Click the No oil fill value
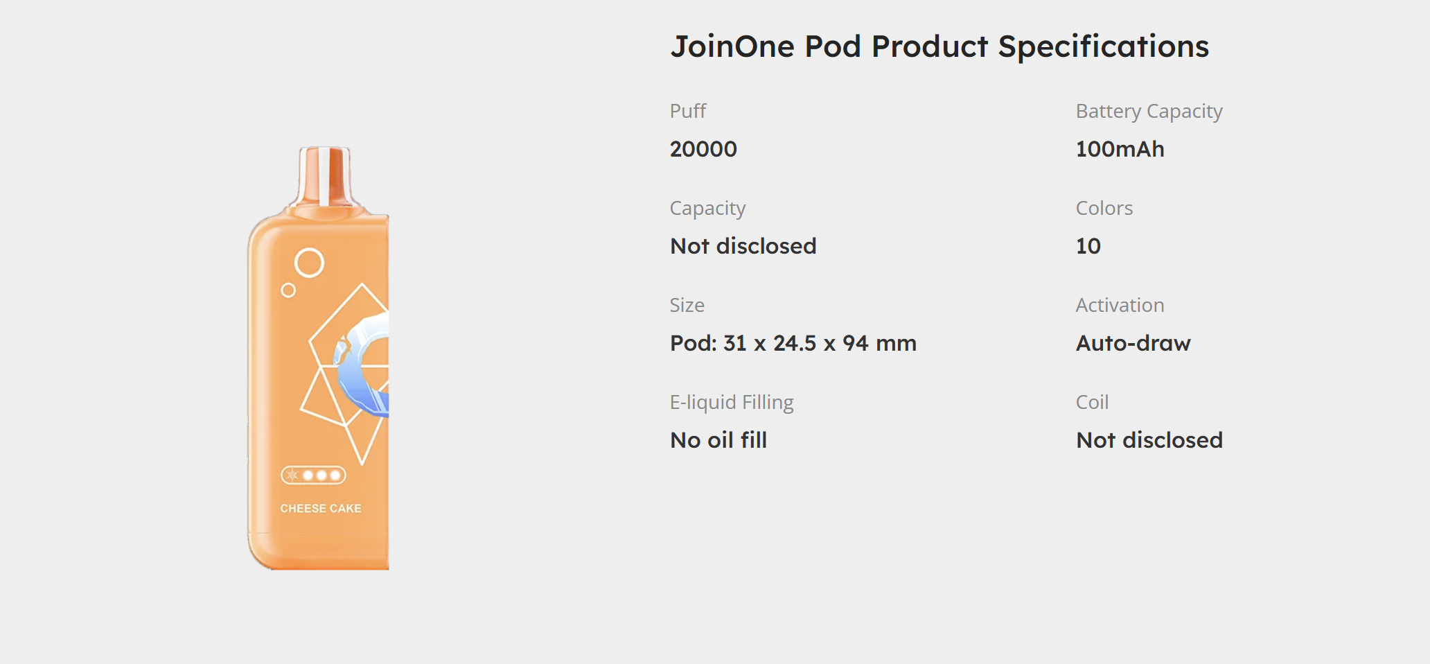Image resolution: width=1430 pixels, height=664 pixels. coord(718,440)
